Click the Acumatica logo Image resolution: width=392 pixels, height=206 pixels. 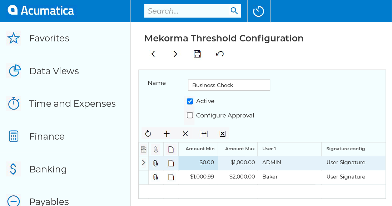point(40,10)
